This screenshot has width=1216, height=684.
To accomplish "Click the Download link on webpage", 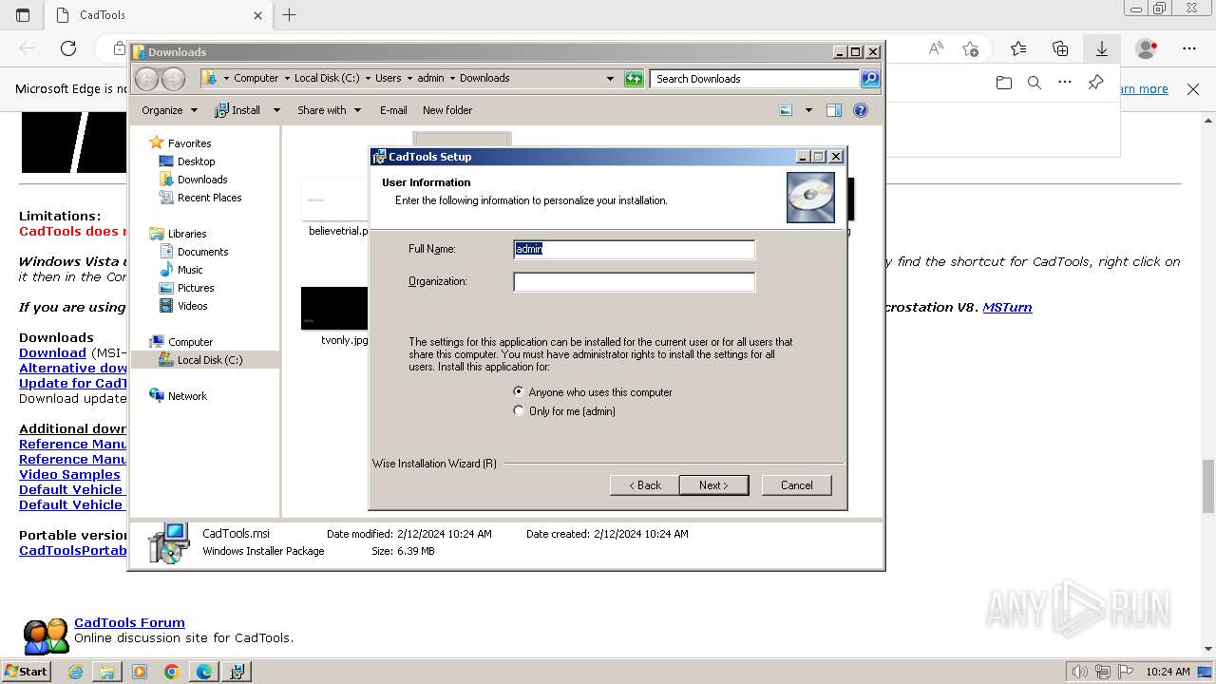I will click(52, 352).
